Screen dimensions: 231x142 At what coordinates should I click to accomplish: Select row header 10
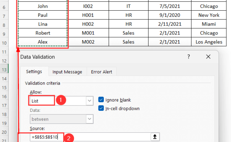click(x=4, y=43)
